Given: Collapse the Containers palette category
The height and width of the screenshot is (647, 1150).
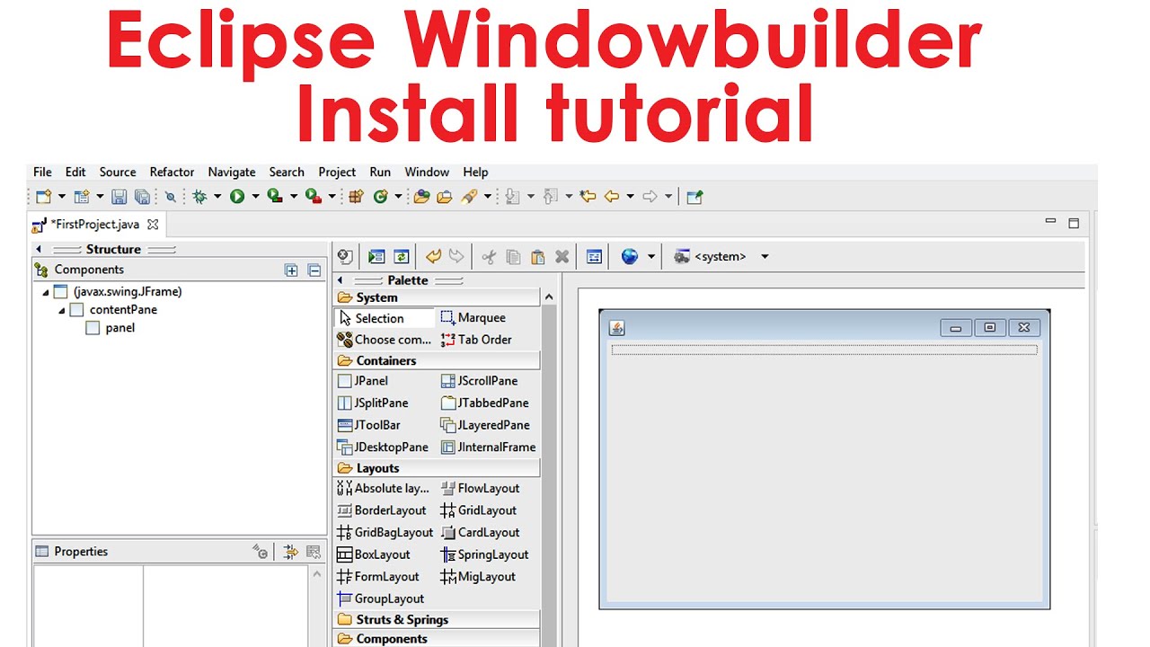Looking at the screenshot, I should [437, 360].
